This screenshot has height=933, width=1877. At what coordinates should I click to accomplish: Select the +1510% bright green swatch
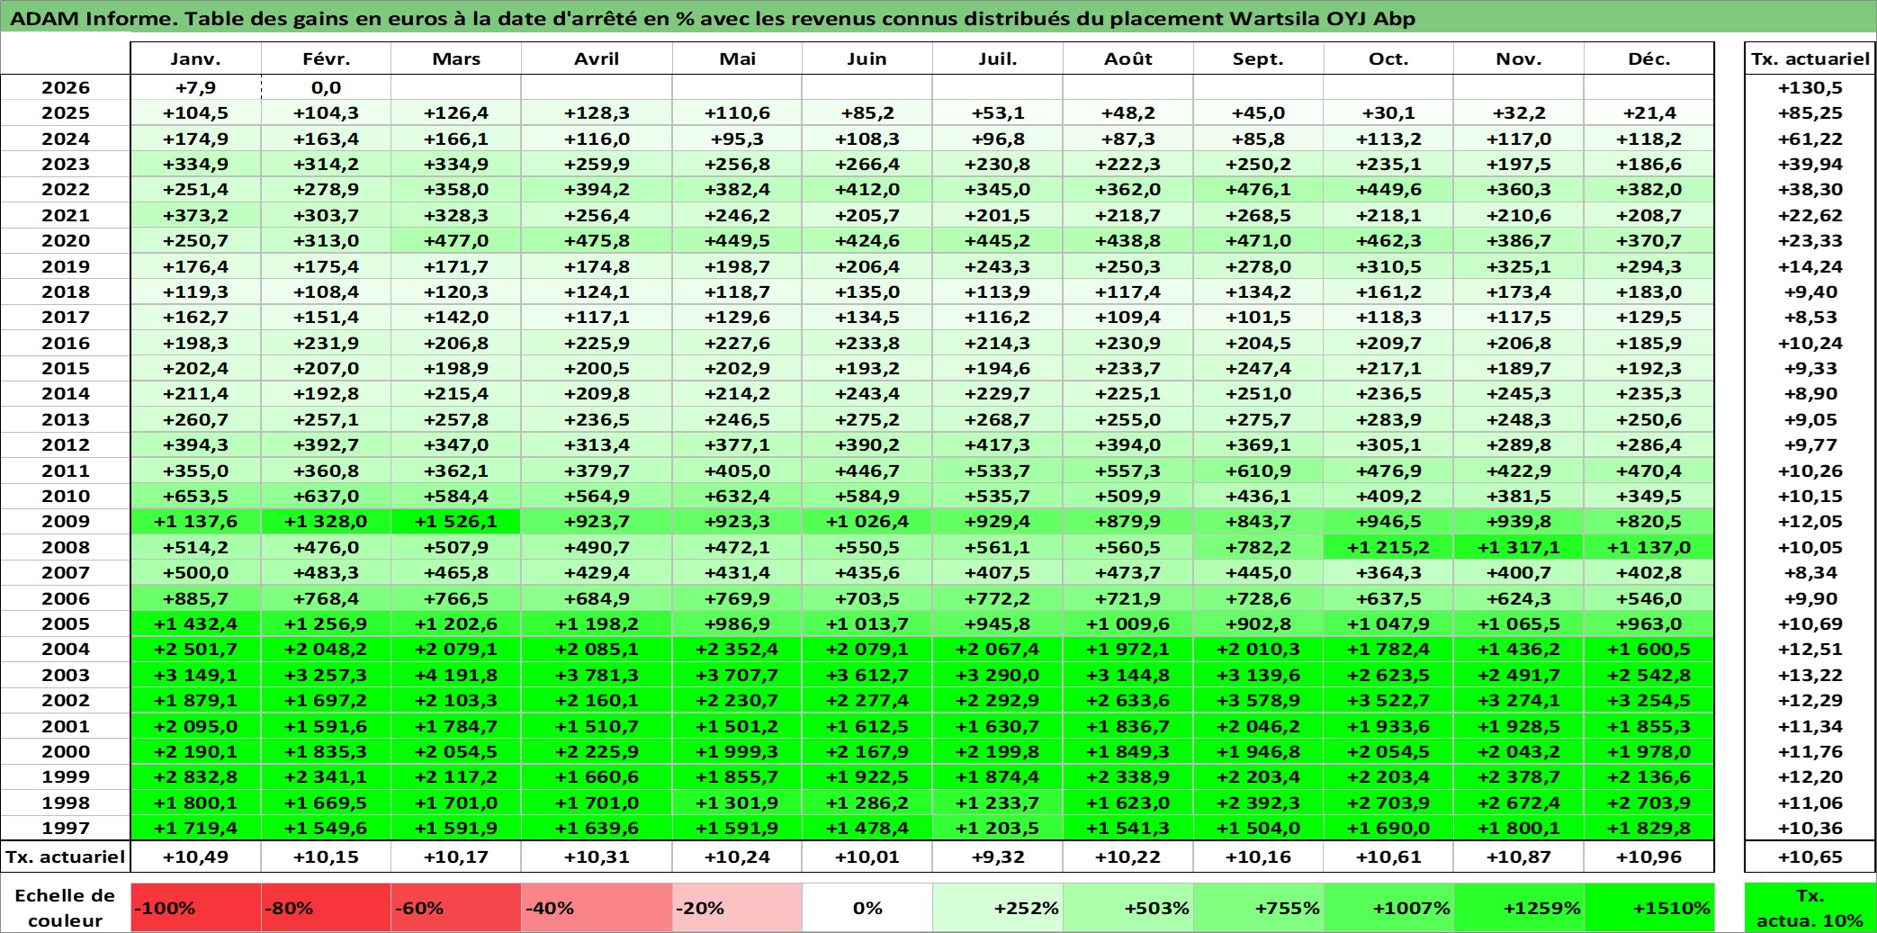click(1649, 908)
